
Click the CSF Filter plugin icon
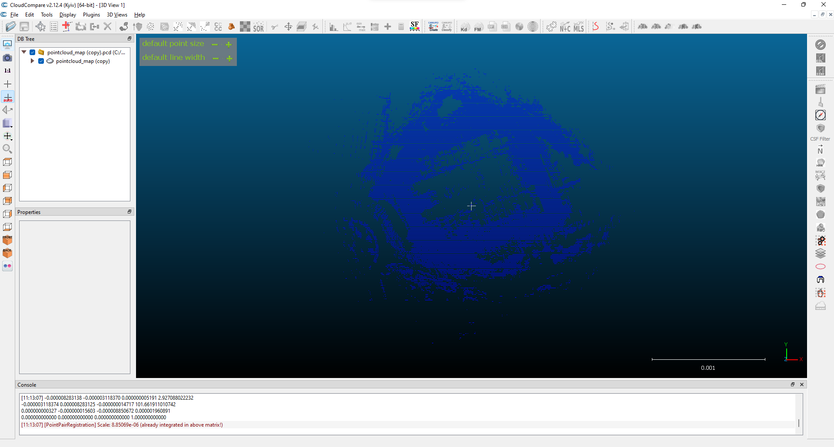coord(820,129)
